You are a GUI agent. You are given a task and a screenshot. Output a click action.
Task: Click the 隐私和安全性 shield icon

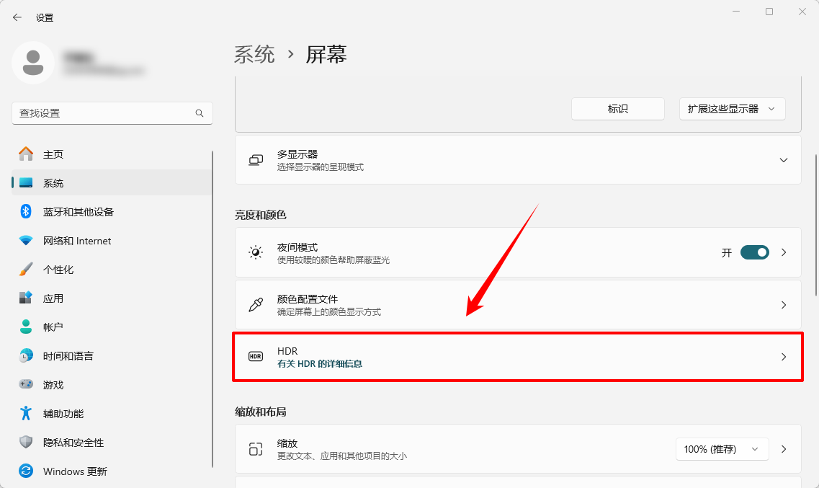click(26, 442)
